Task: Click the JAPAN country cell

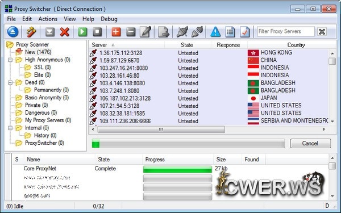Action: [x=269, y=98]
